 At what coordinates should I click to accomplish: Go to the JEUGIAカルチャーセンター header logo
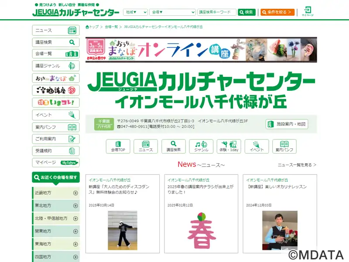(75, 12)
